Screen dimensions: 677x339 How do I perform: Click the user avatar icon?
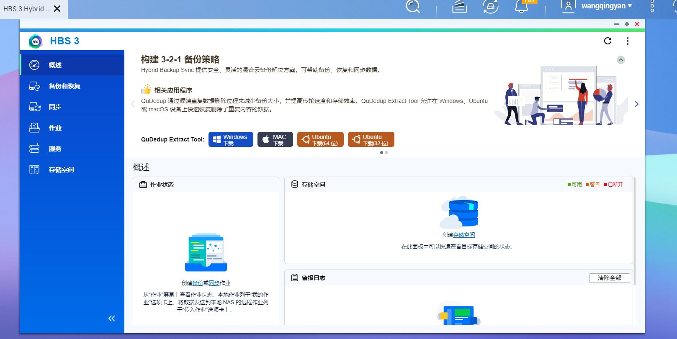click(568, 6)
